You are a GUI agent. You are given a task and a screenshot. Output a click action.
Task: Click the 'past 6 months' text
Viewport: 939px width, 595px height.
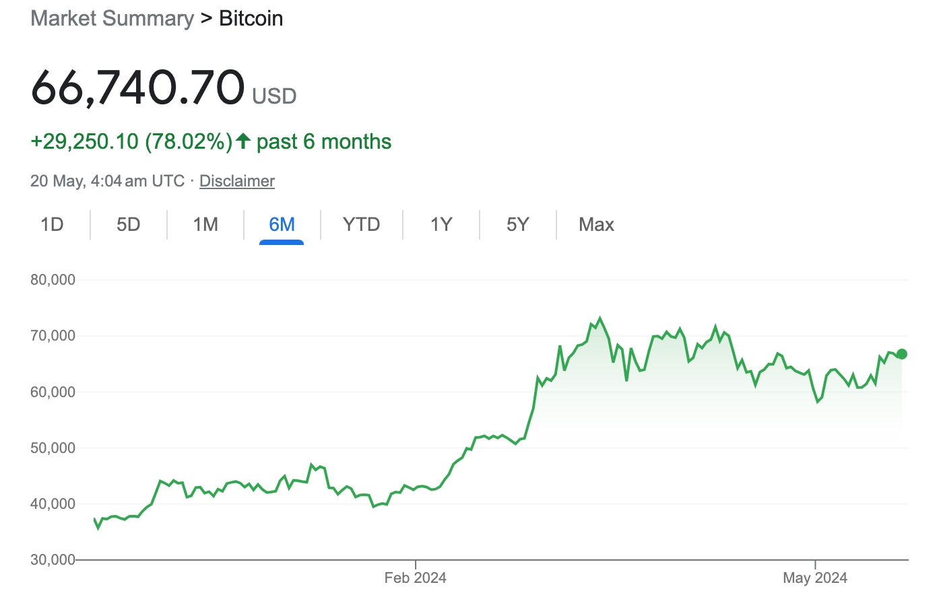coord(324,141)
